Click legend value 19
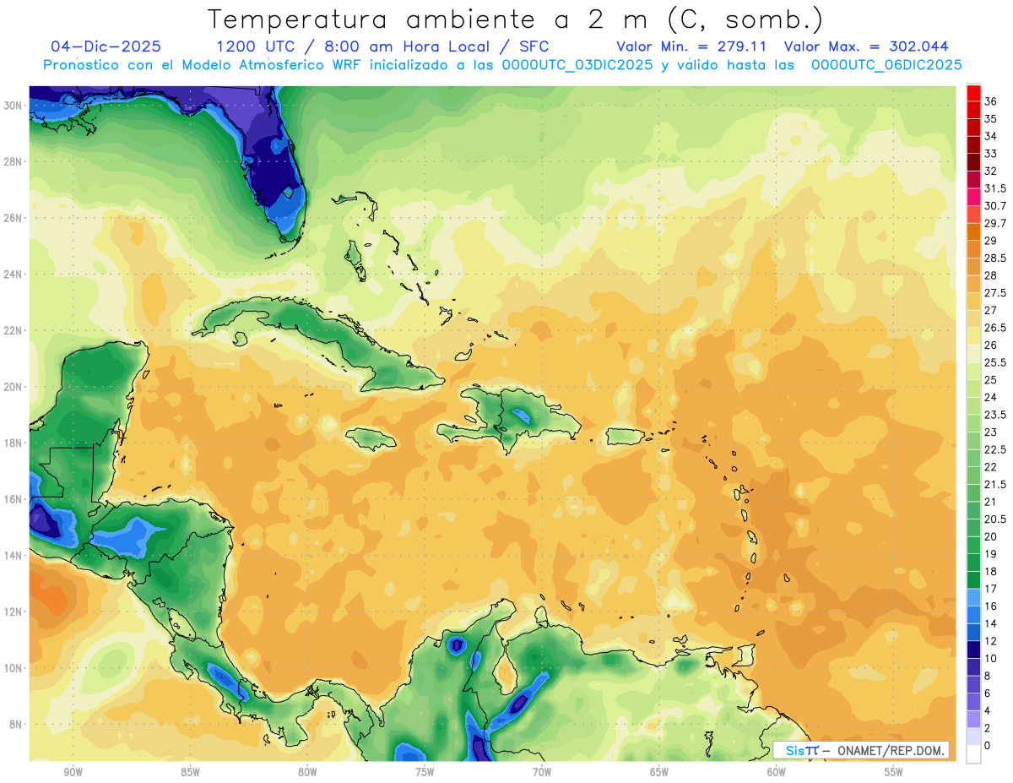This screenshot has width=1013, height=783. pos(991,554)
